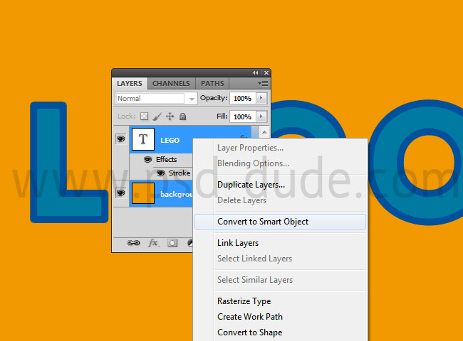Open the Opacity slider arrow
The width and height of the screenshot is (463, 341).
coord(261,98)
